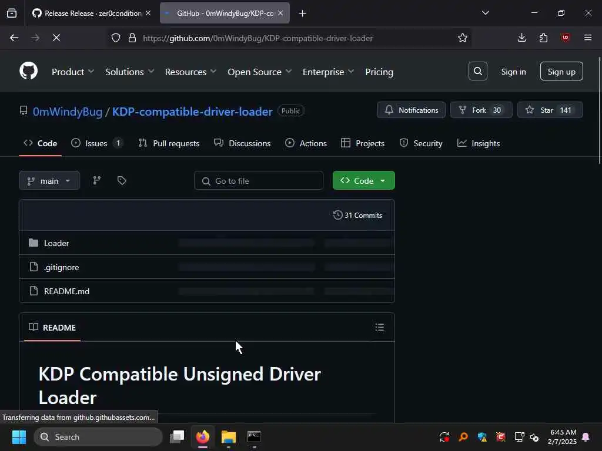602x451 pixels.
Task: Open Windows Start menu
Action: pyautogui.click(x=19, y=437)
